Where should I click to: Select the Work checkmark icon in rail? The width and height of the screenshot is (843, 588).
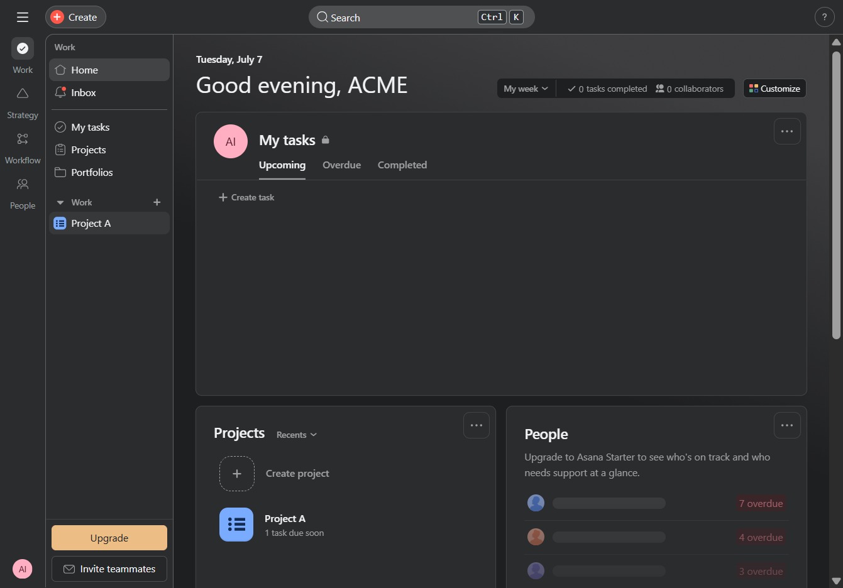(23, 48)
